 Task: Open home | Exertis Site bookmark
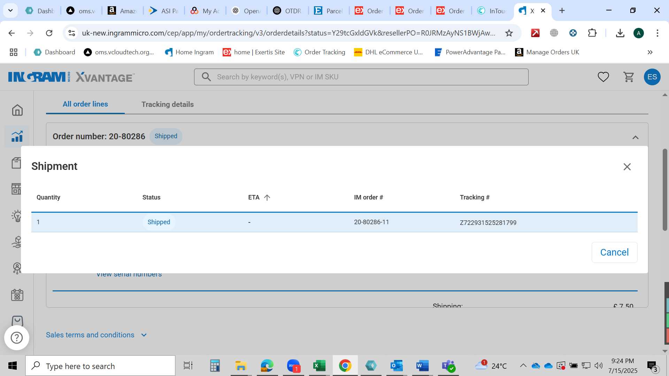(254, 52)
